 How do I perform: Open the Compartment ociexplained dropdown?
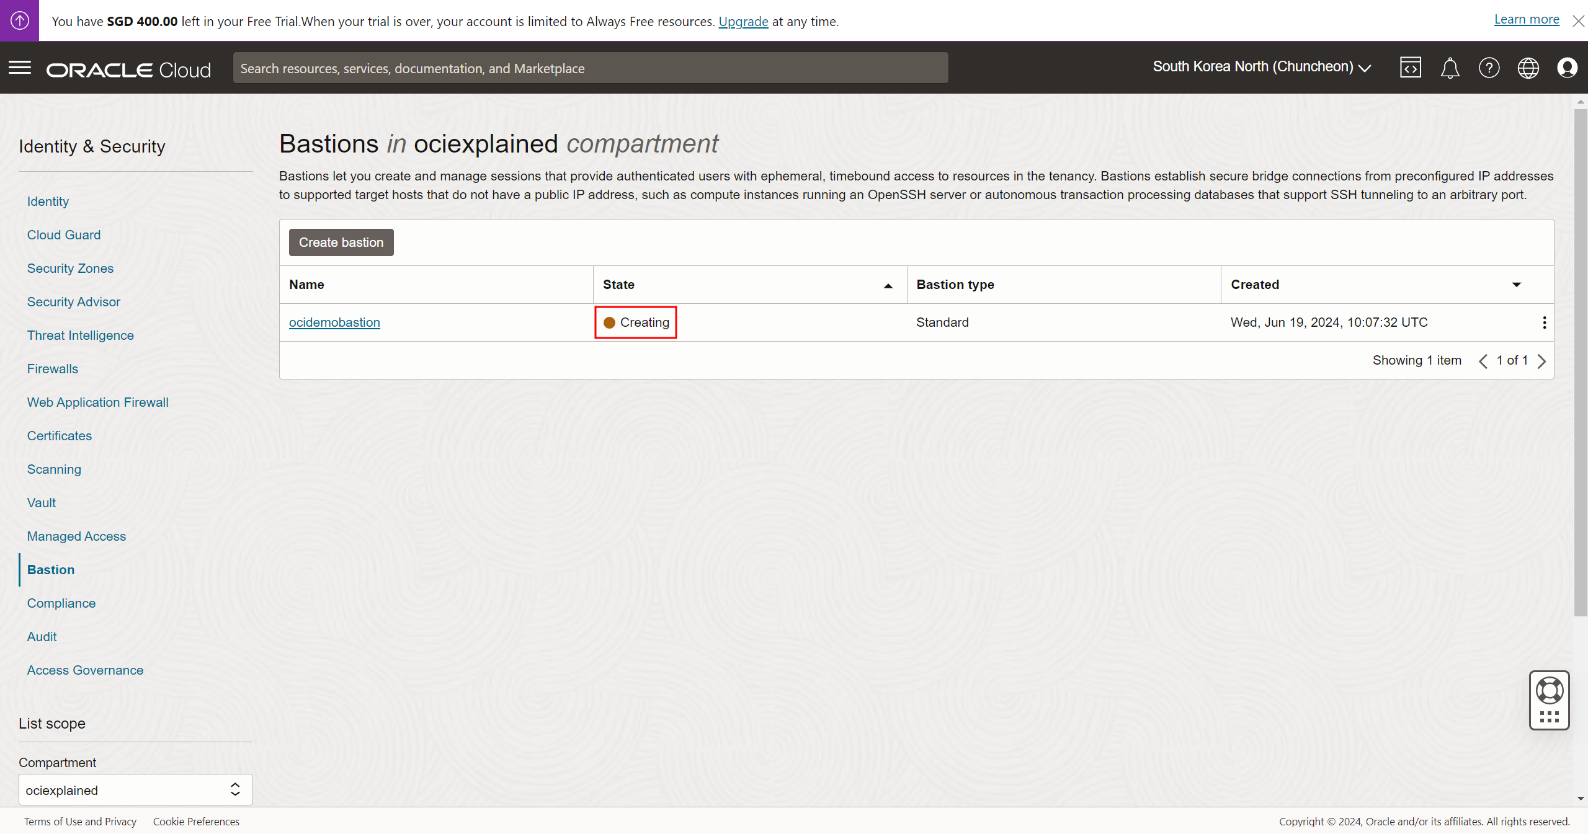coord(135,790)
